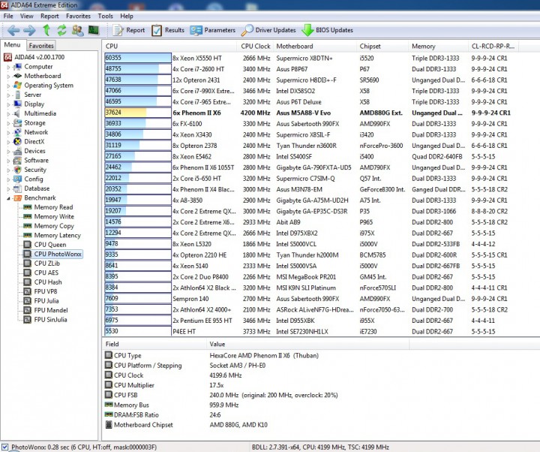Select the DirectX tree icon
The width and height of the screenshot is (540, 452).
pos(17,141)
